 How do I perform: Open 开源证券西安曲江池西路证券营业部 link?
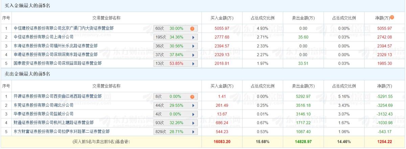coord(58,96)
